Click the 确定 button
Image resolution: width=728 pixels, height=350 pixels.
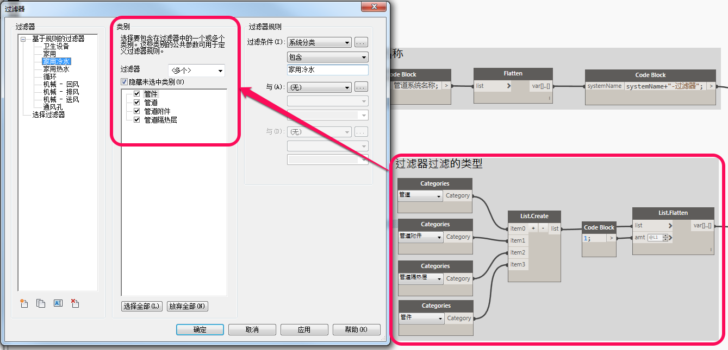pyautogui.click(x=200, y=329)
